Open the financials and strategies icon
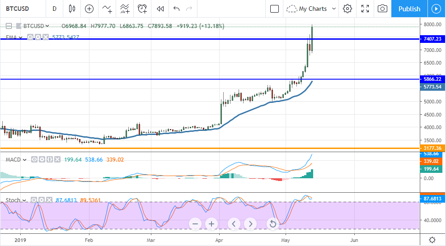Viewport: 446px width, 246px height. click(x=125, y=9)
